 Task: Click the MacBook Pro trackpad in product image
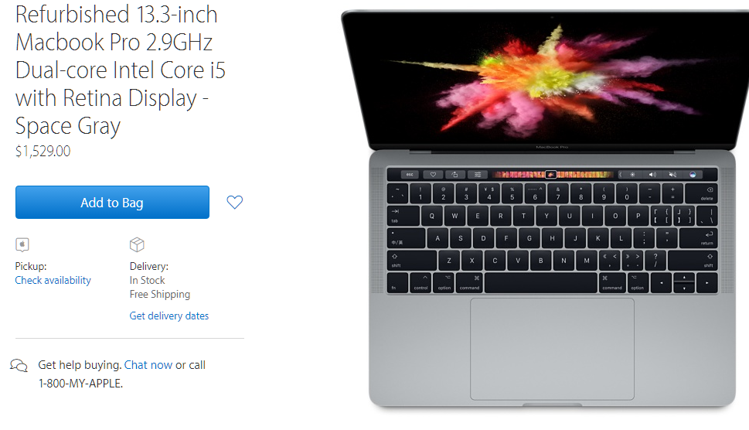click(552, 350)
